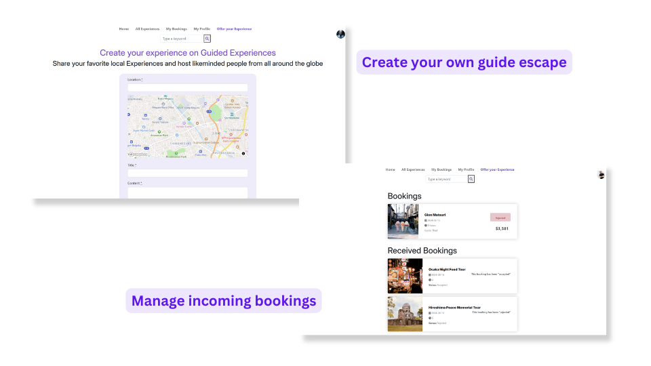The height and width of the screenshot is (366, 651).
Task: Click the Osaka Night Food Tour title
Action: [x=447, y=269]
